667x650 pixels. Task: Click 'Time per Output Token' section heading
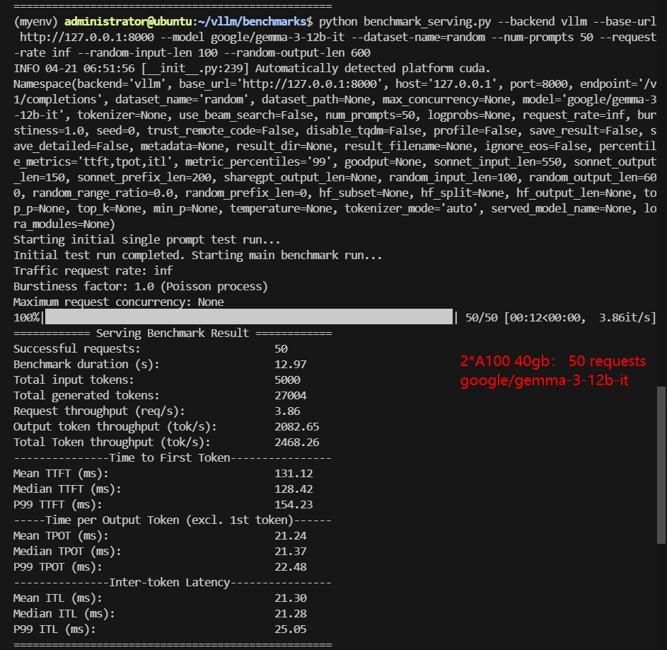click(x=173, y=520)
